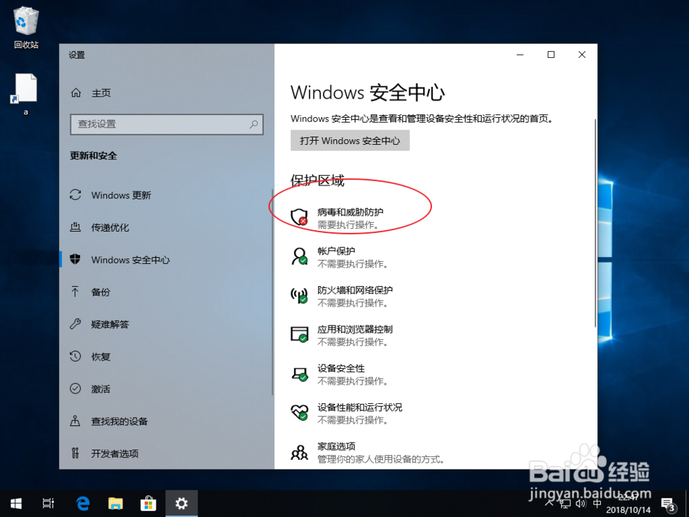This screenshot has height=517, width=689.
Task: Click the Windows update refresh icon
Action: [75, 195]
